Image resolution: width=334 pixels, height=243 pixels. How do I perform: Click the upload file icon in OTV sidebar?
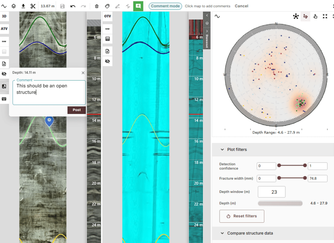click(107, 51)
